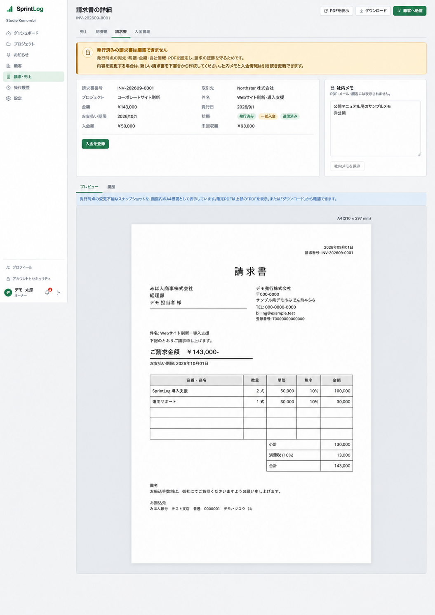Image resolution: width=435 pixels, height=615 pixels.
Task: Open the 入金管理 tab
Action: click(142, 32)
